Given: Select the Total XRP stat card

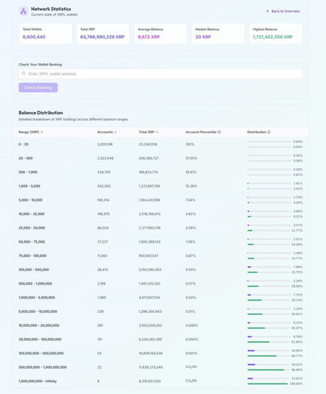Looking at the screenshot, I should [103, 33].
